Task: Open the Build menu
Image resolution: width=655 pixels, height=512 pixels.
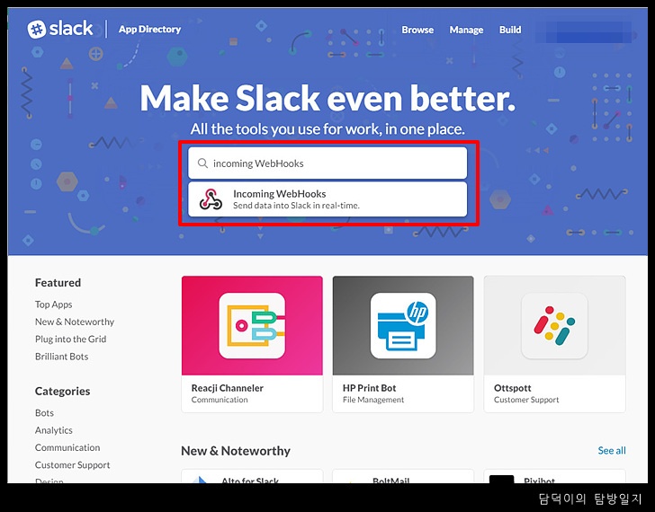Action: point(510,30)
